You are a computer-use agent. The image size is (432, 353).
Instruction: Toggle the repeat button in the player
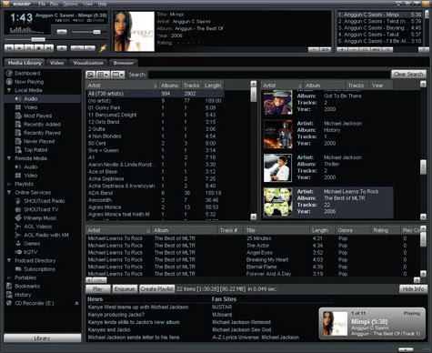click(x=90, y=48)
